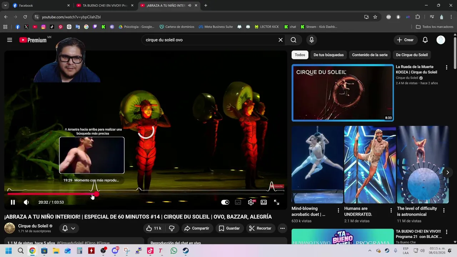The height and width of the screenshot is (257, 457).
Task: Pause the video playback
Action: [13, 202]
